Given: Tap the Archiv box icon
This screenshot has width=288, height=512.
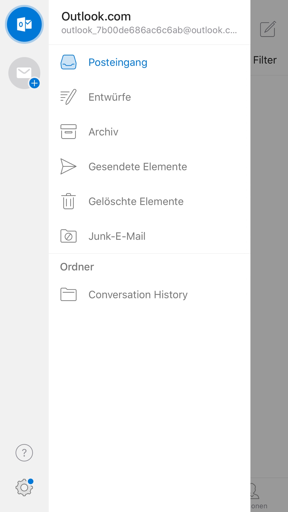Looking at the screenshot, I should 68,132.
